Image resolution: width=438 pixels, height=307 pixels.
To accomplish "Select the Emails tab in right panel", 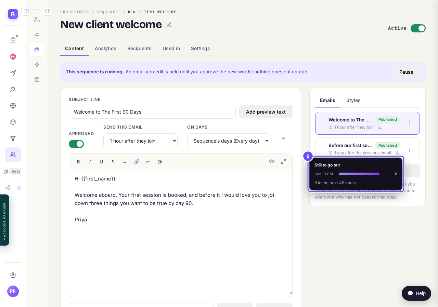I will tap(327, 100).
